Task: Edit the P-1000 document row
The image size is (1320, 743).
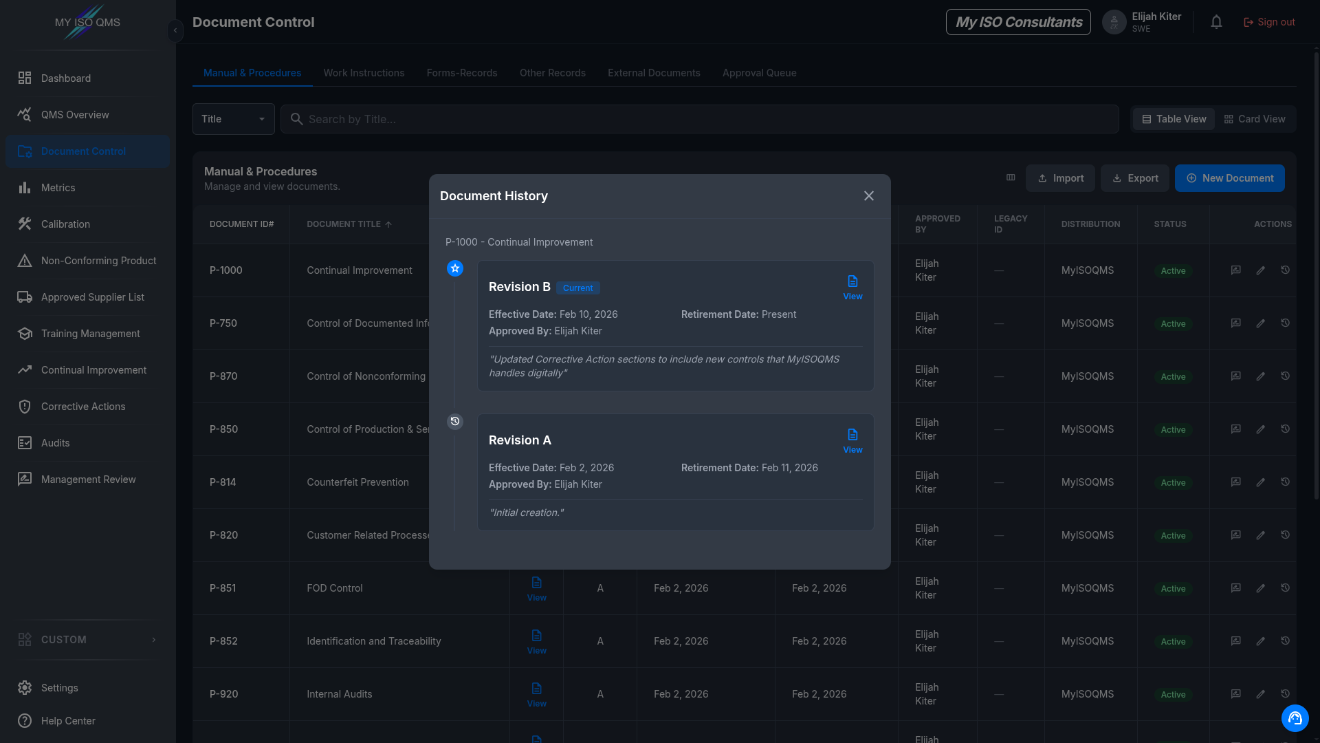Action: tap(1260, 270)
